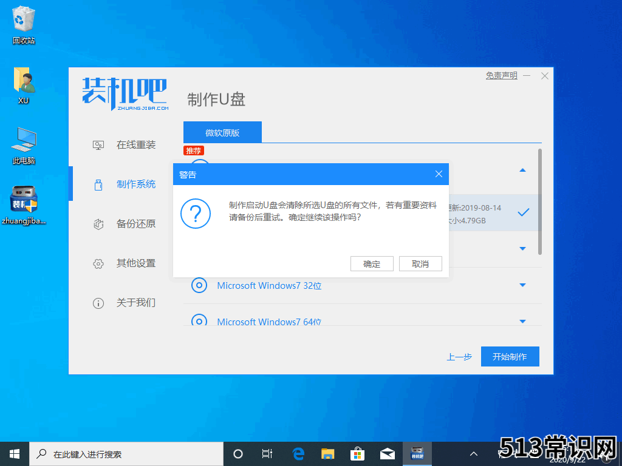Click the 其他设置 gear icon in sidebar
Viewport: 622px width, 466px height.
point(98,263)
